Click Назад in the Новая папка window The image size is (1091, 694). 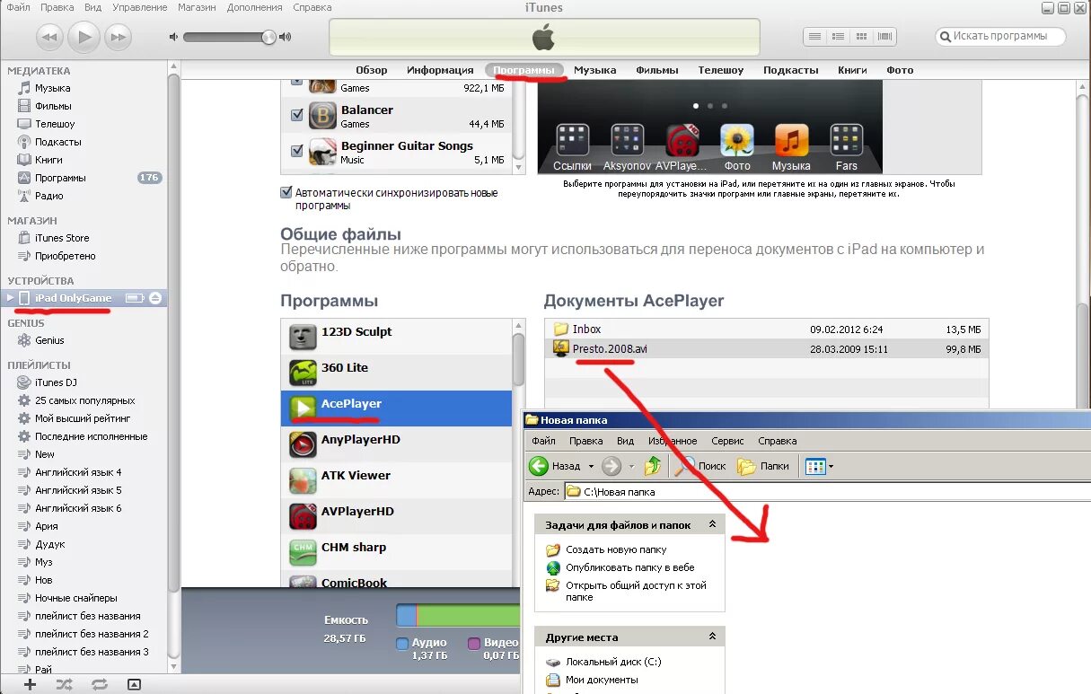click(555, 466)
